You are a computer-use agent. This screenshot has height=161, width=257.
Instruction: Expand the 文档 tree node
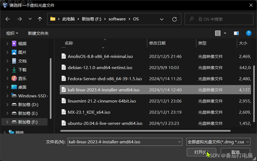tap(7, 61)
